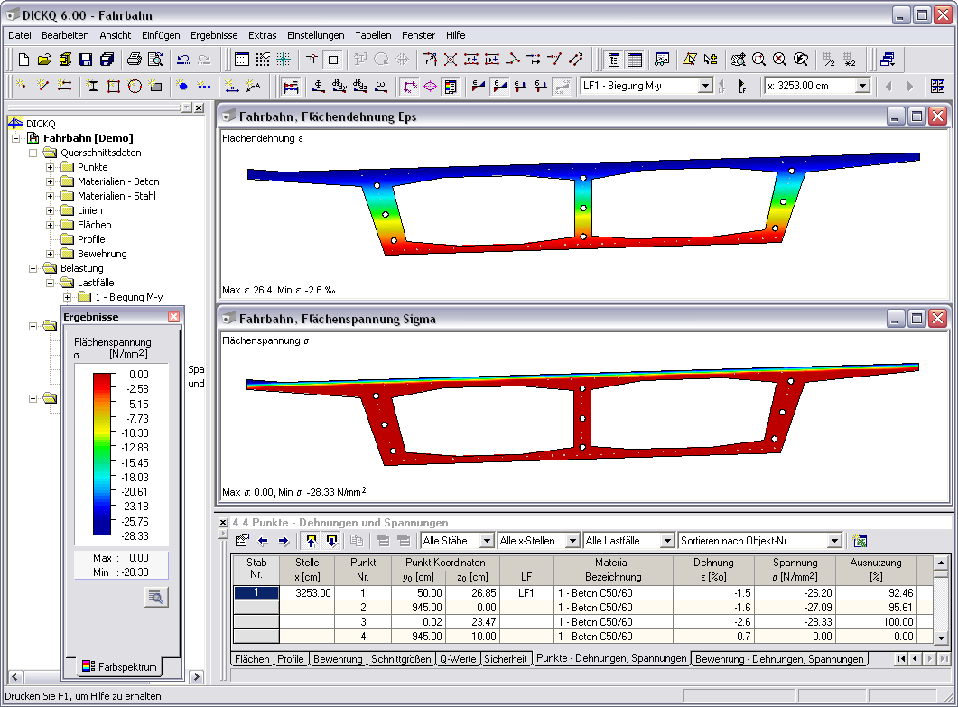Open the Extras menu

[x=262, y=35]
